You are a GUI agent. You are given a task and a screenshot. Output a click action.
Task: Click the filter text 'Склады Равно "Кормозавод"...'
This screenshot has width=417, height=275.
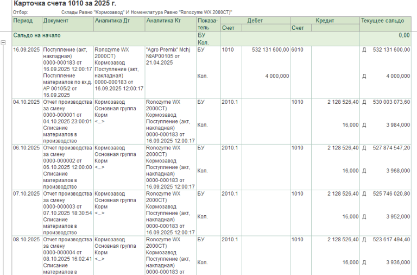147,12
